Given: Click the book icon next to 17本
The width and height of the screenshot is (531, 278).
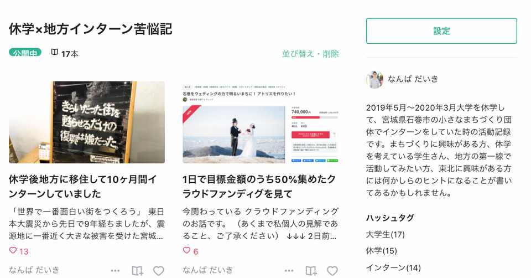Looking at the screenshot, I should point(55,52).
